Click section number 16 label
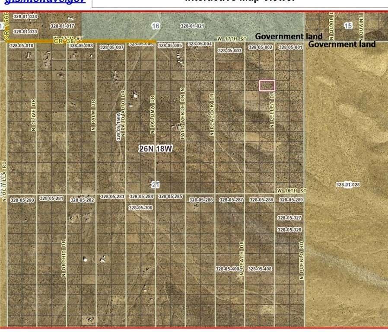 tap(156, 26)
